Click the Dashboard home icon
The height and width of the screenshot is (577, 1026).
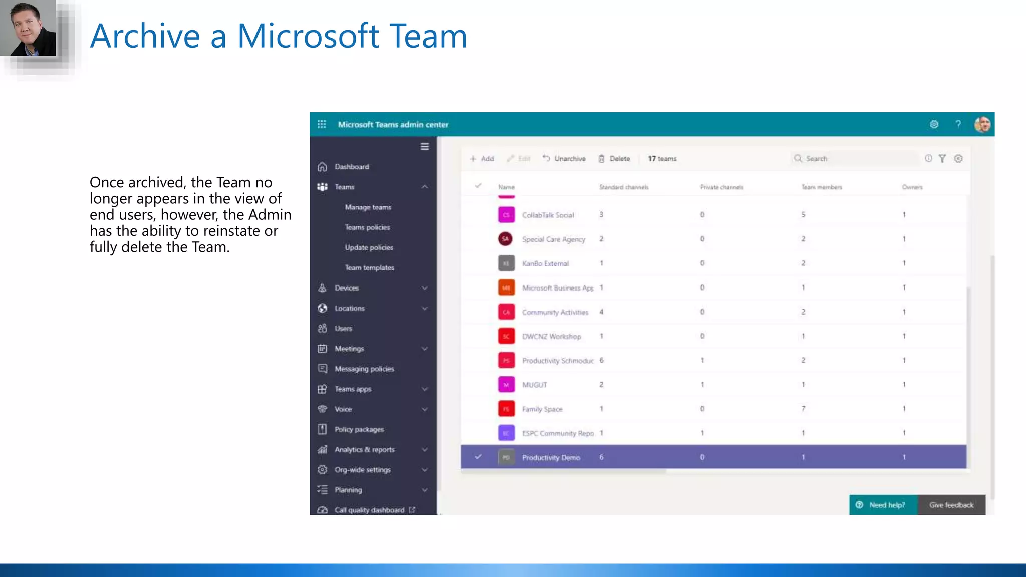click(x=322, y=167)
